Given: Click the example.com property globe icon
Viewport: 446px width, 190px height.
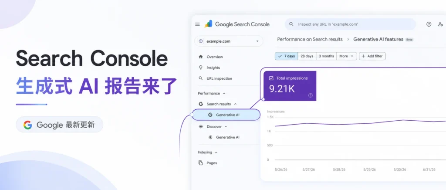Looking at the screenshot, I should (x=201, y=41).
